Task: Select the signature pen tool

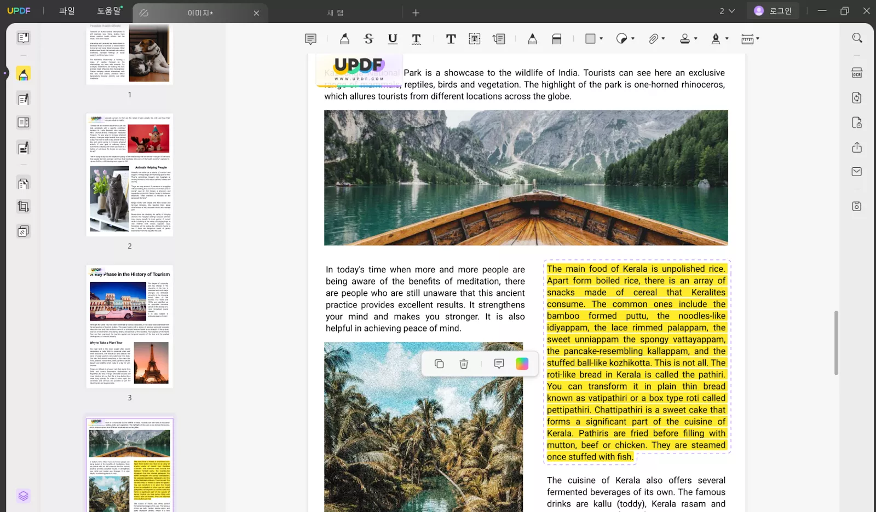Action: tap(716, 39)
